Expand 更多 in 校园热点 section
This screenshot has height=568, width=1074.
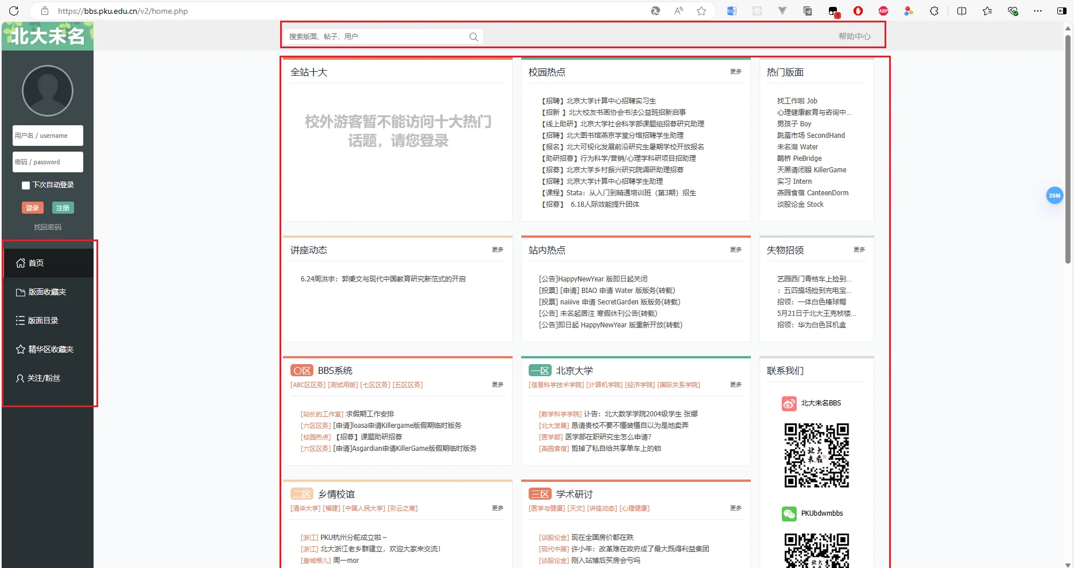pyautogui.click(x=736, y=72)
